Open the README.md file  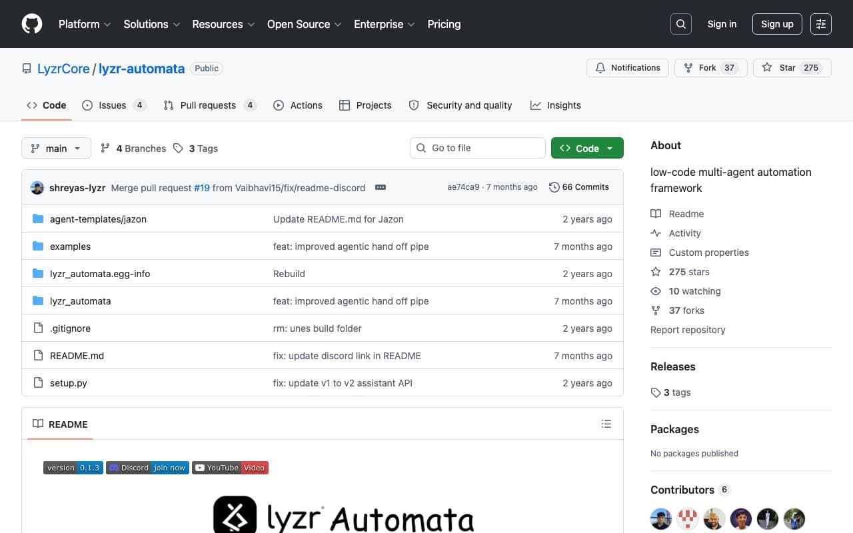(77, 356)
